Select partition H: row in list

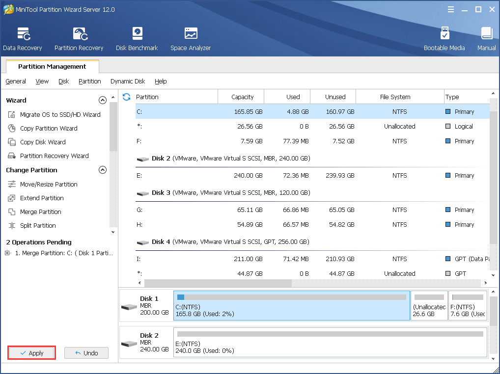(x=312, y=224)
